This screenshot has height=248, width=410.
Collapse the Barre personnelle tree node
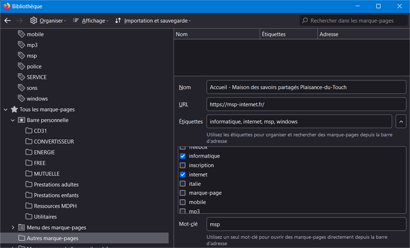[x=13, y=120]
